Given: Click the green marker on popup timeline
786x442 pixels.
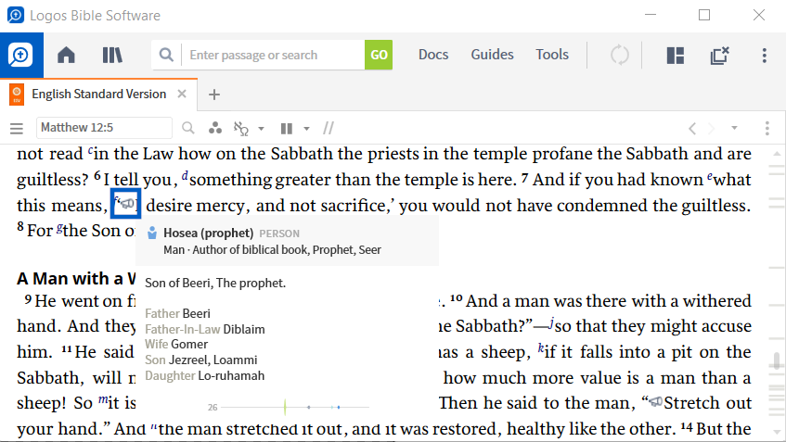Looking at the screenshot, I should [x=285, y=407].
